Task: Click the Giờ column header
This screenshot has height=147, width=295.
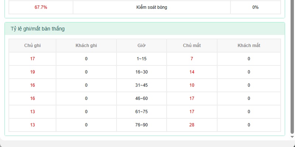Action: click(x=142, y=46)
